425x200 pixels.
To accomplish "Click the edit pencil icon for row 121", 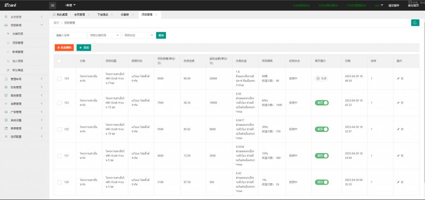I will 398,156.
